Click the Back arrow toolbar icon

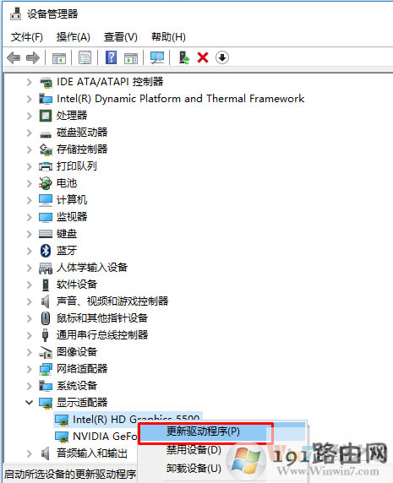point(14,57)
